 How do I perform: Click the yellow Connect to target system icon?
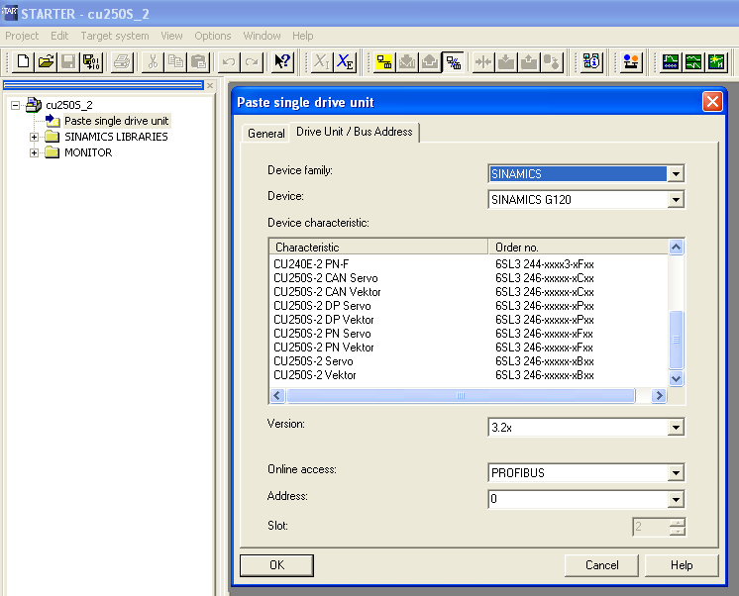[x=384, y=61]
